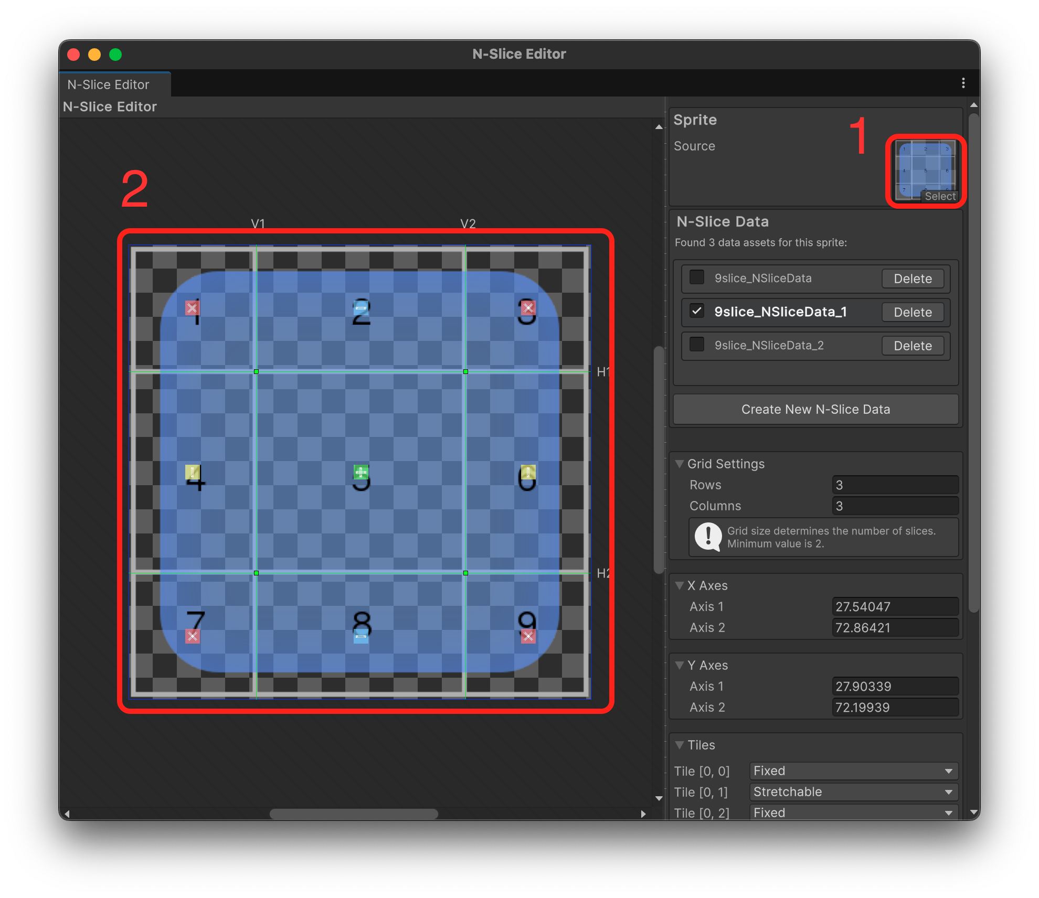
Task: Click the blue stretch icon on tile 2
Action: pos(361,308)
